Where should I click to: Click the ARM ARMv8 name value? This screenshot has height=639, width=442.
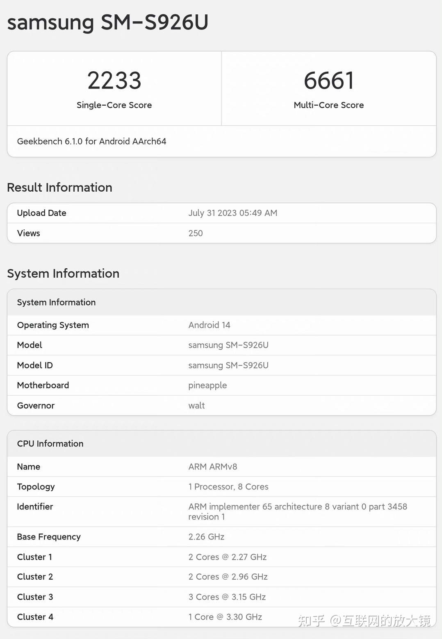tap(212, 467)
